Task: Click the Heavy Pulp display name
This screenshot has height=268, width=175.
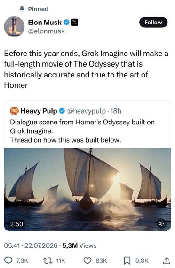Action: point(39,111)
